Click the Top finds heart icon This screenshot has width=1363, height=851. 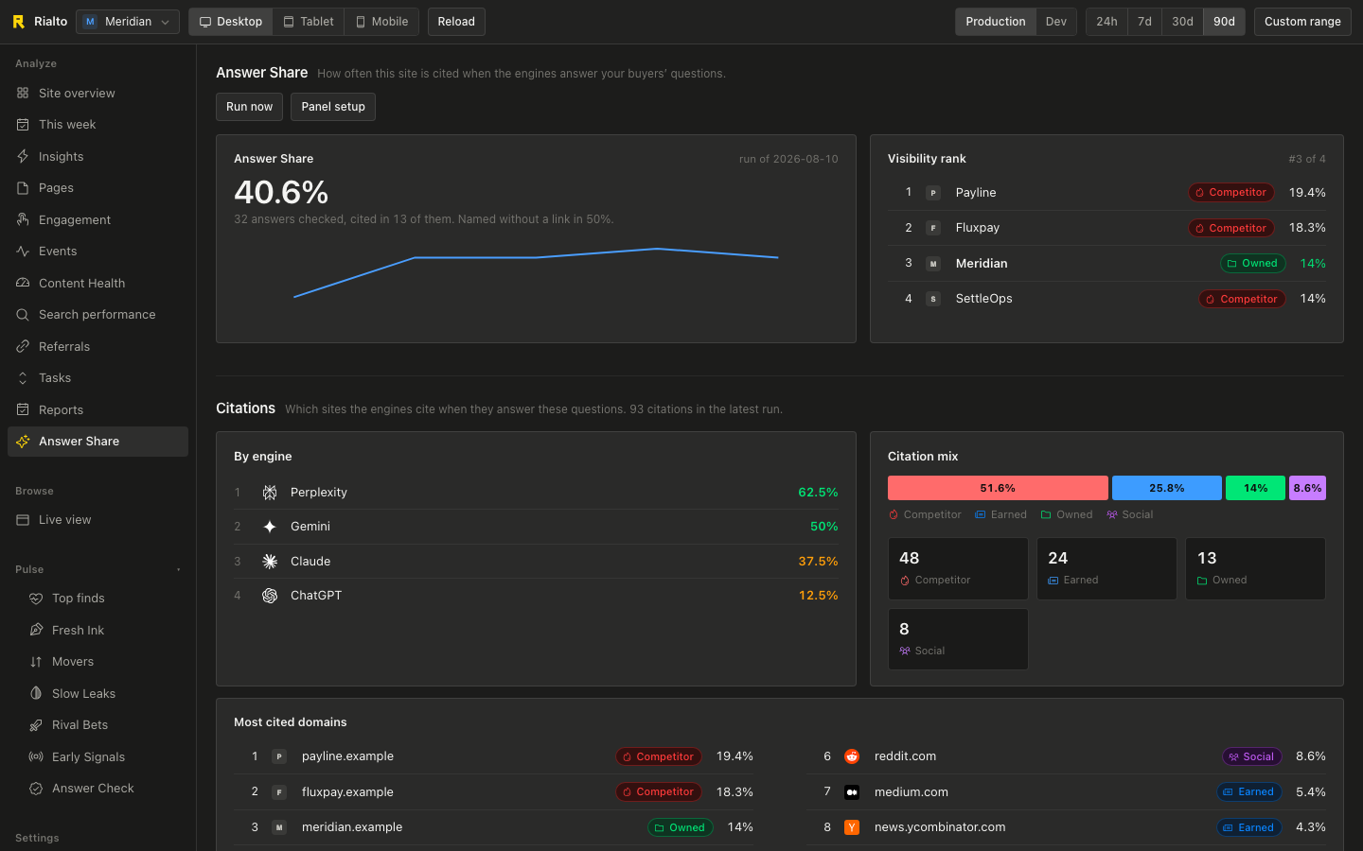36,599
